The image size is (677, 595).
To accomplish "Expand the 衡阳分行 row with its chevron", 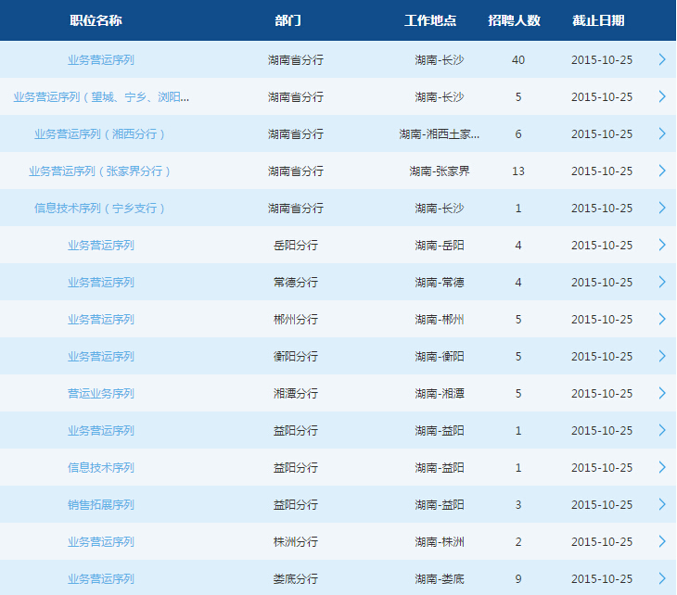I will coord(662,356).
